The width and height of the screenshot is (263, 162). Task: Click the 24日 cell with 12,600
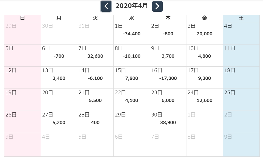[204, 100]
